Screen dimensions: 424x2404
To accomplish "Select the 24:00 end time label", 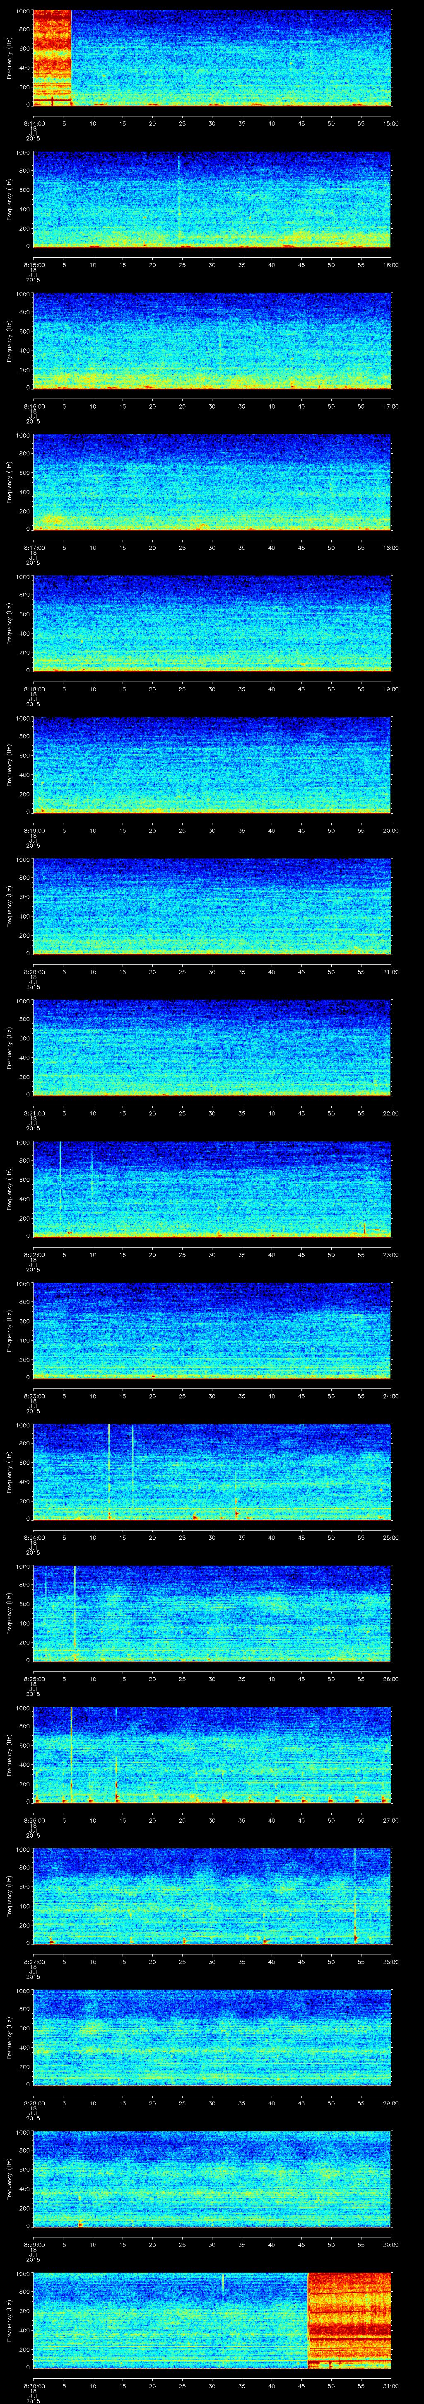I will 390,1395.
